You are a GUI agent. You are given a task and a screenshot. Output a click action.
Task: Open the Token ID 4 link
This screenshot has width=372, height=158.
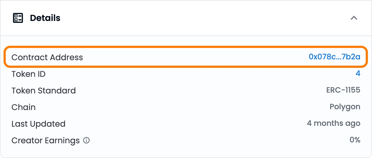[358, 74]
